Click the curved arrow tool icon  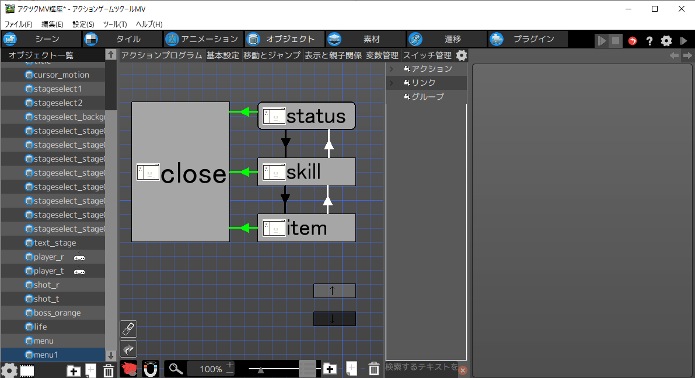coord(128,349)
